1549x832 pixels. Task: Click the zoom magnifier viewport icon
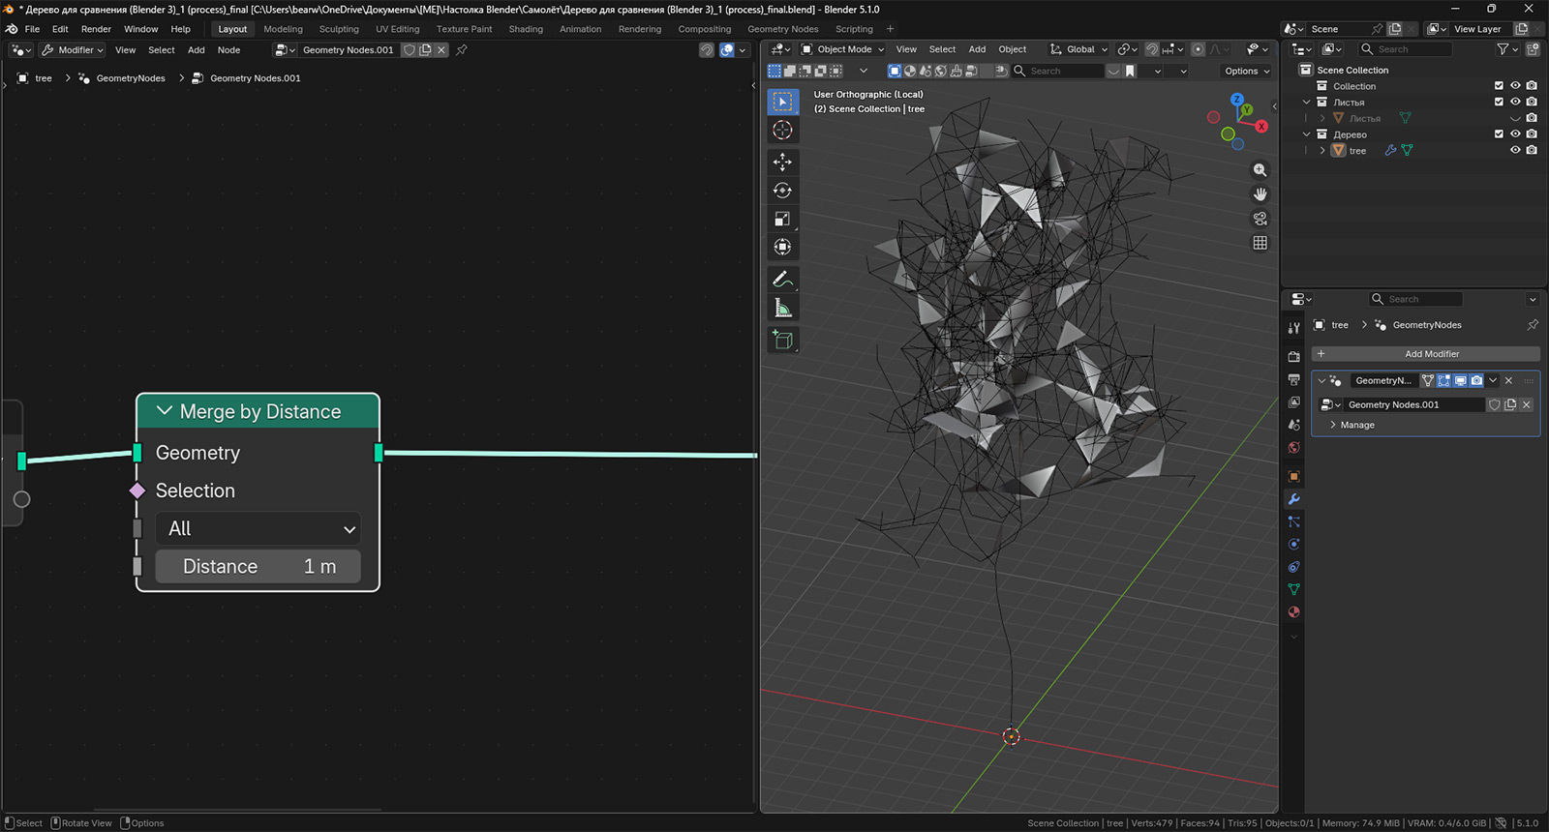[x=1260, y=170]
